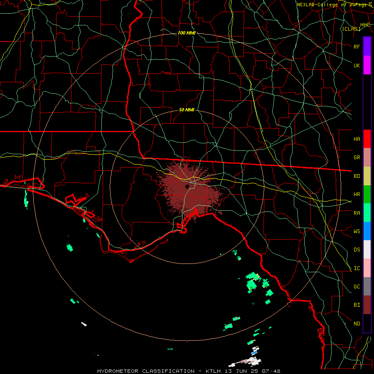
Task: Click the WS legend label
Action: pos(357,231)
